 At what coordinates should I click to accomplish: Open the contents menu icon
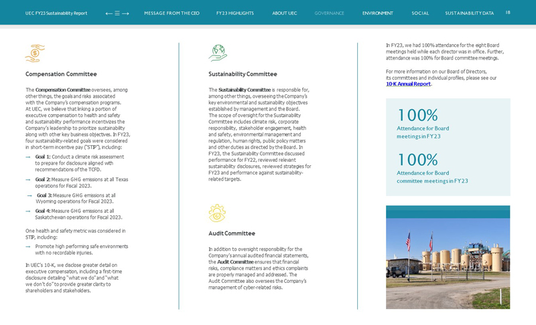(x=117, y=13)
